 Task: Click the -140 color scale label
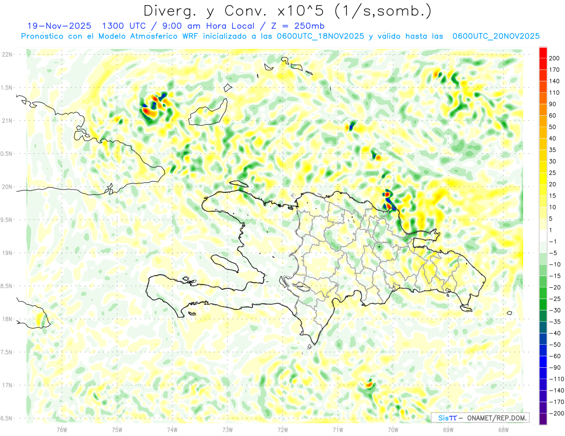[556, 391]
